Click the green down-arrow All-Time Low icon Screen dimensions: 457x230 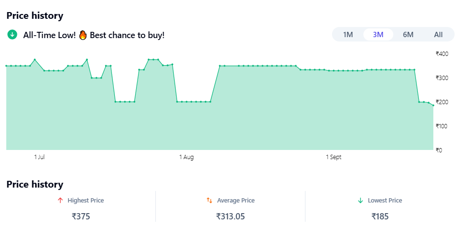pyautogui.click(x=13, y=35)
